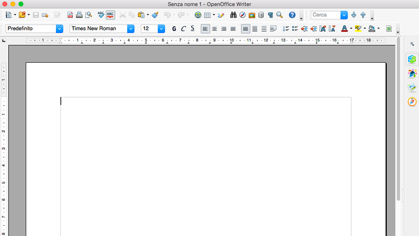Run the Spelling and grammar check icon
Viewport: 419px width, 236px height.
coord(101,15)
